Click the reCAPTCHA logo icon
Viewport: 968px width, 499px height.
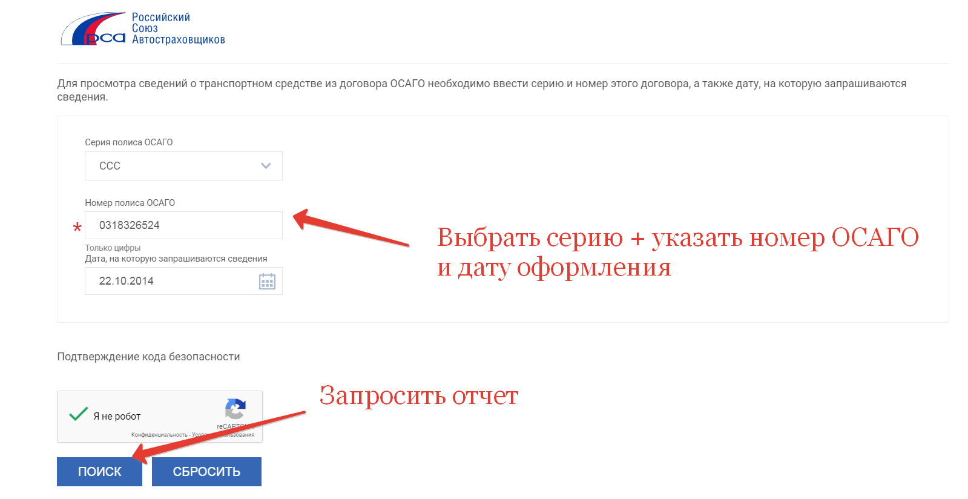click(x=235, y=409)
